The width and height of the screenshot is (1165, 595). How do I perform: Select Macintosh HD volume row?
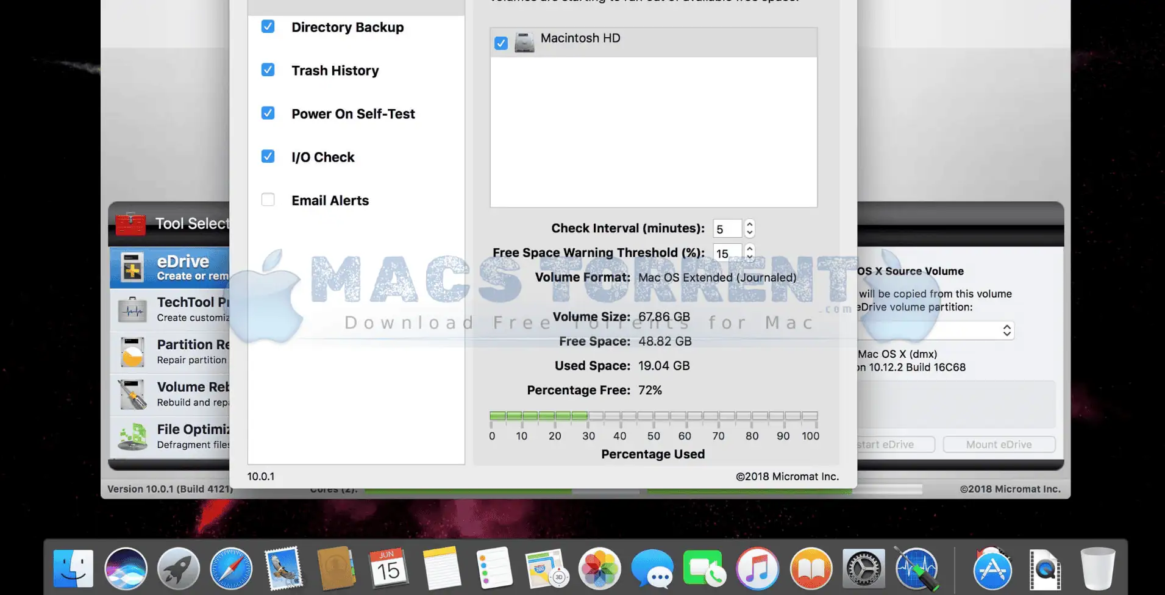coord(654,43)
